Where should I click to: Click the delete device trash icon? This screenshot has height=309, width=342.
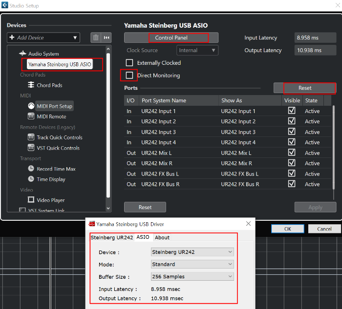[96, 38]
